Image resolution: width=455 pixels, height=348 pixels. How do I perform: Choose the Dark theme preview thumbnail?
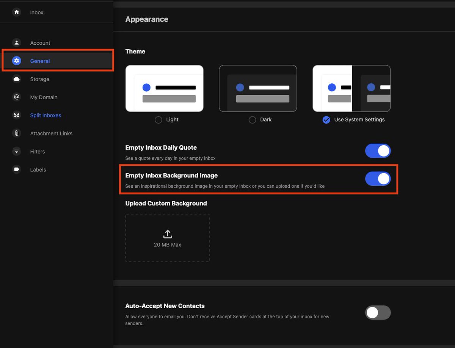tap(258, 88)
